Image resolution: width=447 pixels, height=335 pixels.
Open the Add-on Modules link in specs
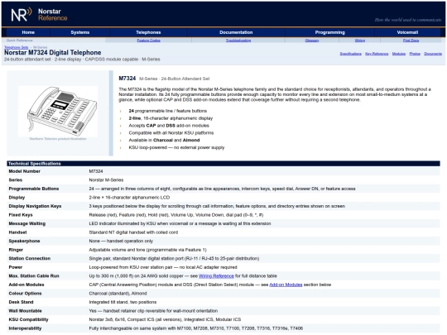pos(286,285)
